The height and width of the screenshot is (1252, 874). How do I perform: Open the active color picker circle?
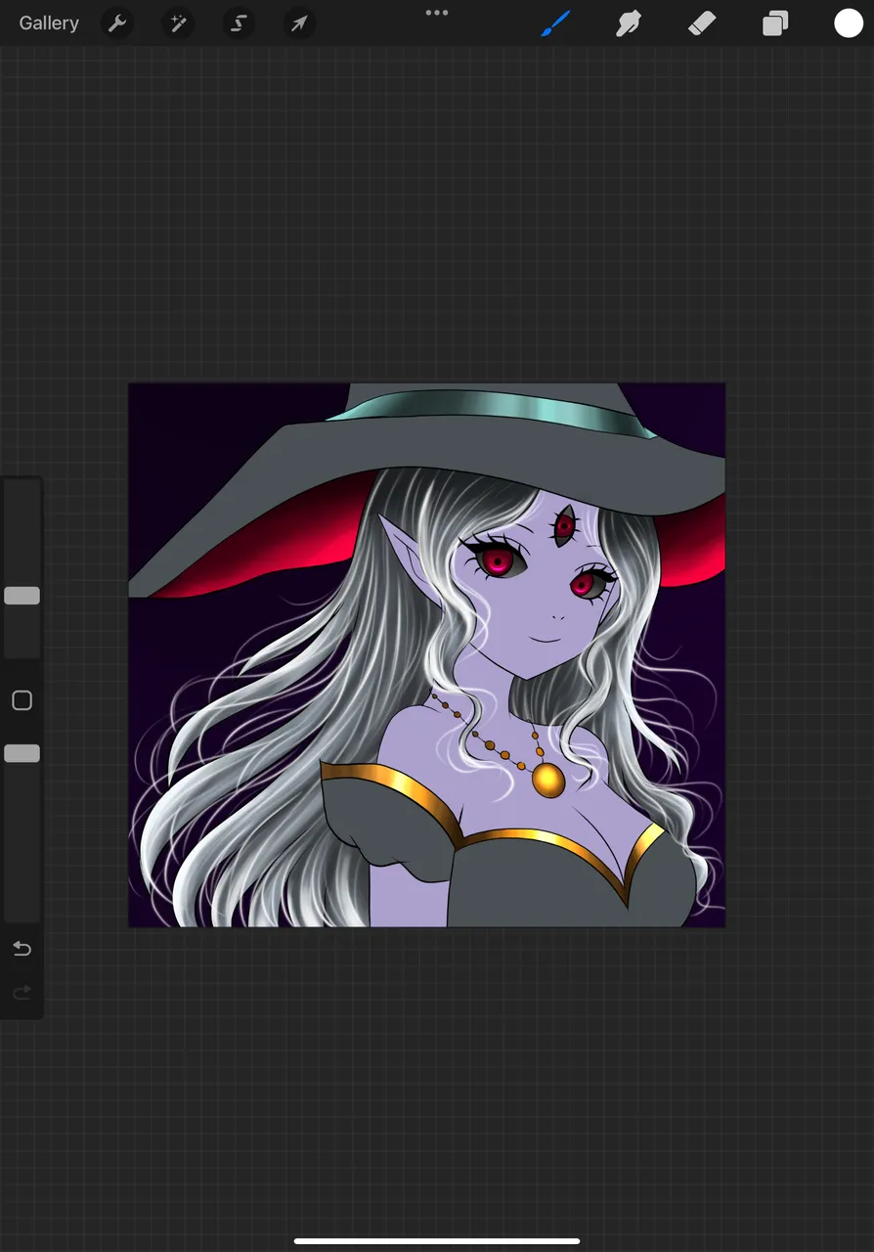pyautogui.click(x=849, y=23)
